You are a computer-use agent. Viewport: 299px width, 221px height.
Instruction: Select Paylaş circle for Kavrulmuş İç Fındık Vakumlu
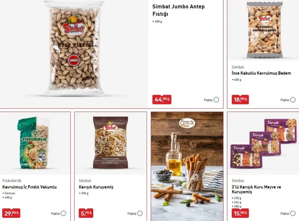pyautogui.click(x=63, y=213)
